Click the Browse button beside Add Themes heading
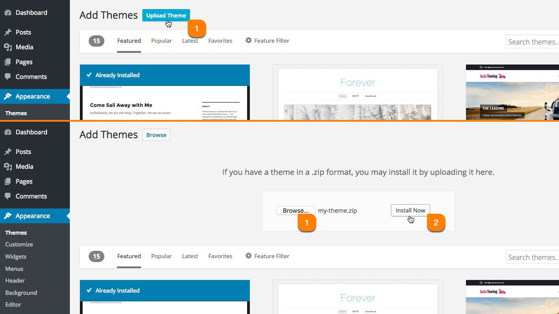 (156, 135)
